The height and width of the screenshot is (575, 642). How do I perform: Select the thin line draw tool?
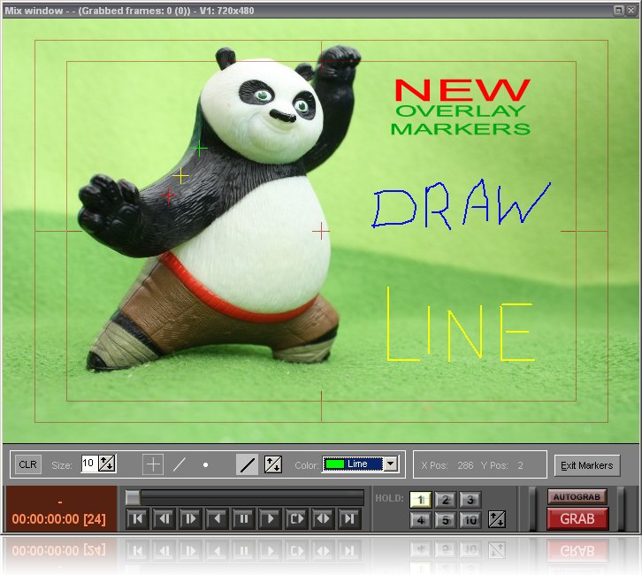coord(180,464)
